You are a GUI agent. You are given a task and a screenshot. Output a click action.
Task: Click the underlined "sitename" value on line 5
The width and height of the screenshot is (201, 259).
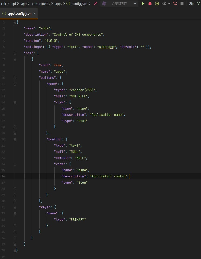107,47
